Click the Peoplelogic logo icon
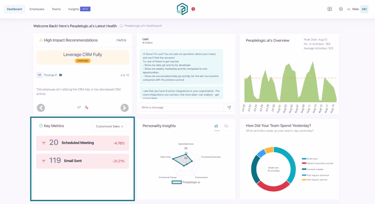 tap(182, 9)
